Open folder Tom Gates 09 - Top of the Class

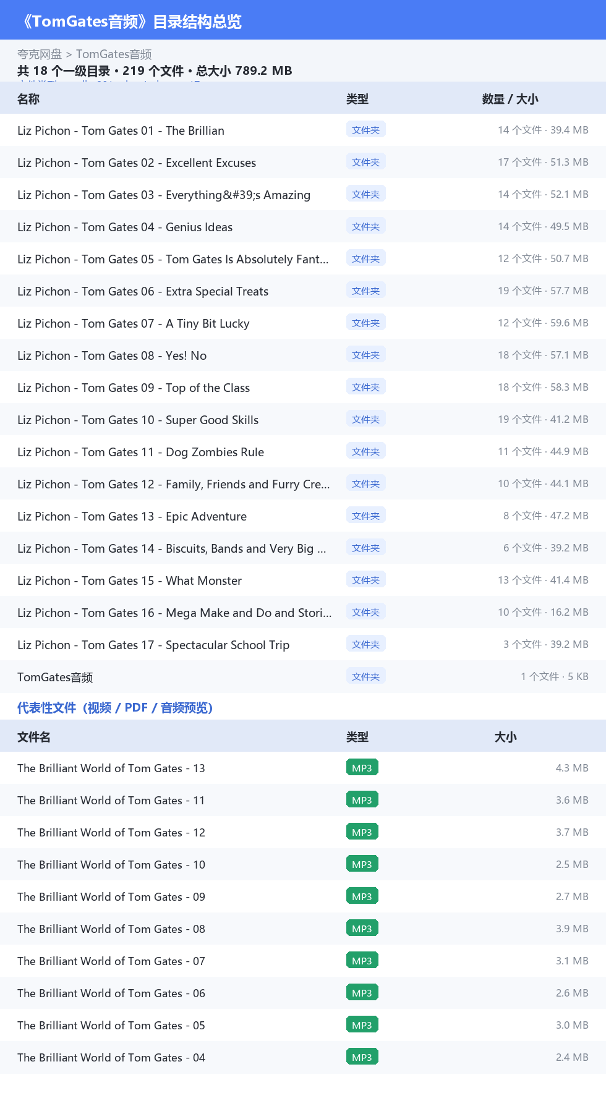click(303, 388)
